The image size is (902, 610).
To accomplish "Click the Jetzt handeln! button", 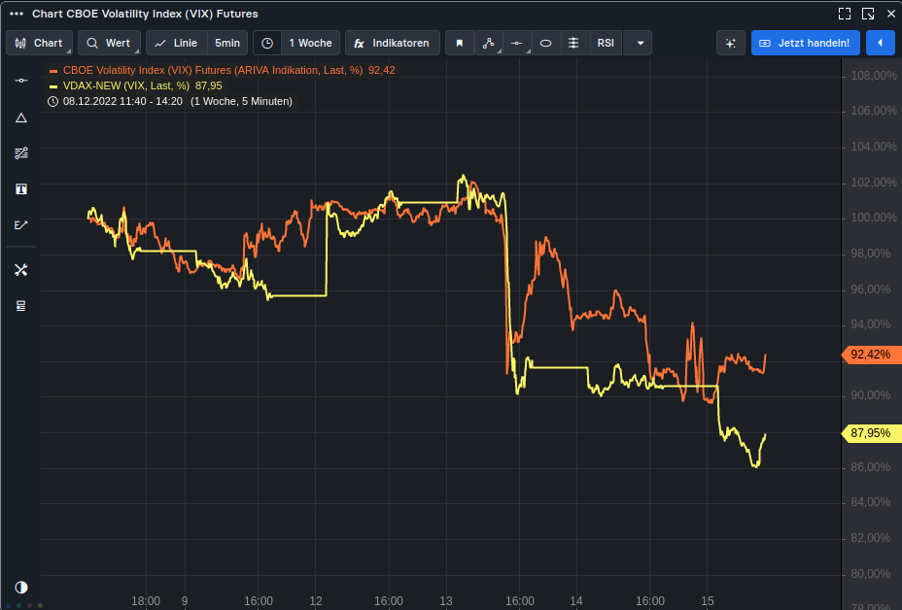I will pyautogui.click(x=806, y=43).
